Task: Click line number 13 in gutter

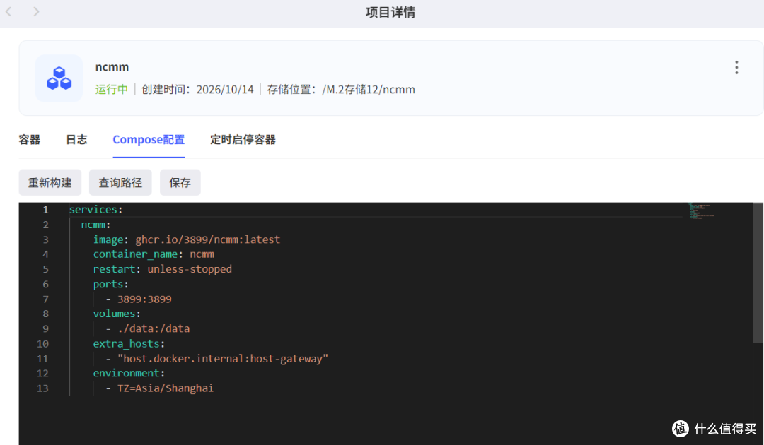Action: tap(42, 388)
